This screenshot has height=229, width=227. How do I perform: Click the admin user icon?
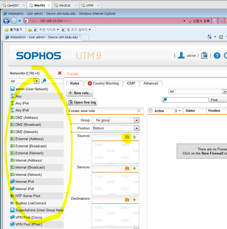click(x=181, y=55)
